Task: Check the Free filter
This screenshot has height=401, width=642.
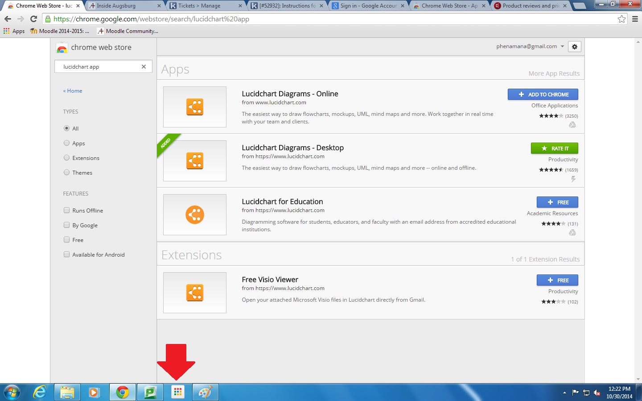Action: 66,240
